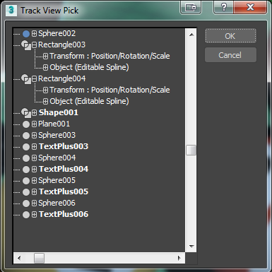This screenshot has height=272, width=272.
Task: Click the title bar window-mode icon button
Action: [x=191, y=7]
